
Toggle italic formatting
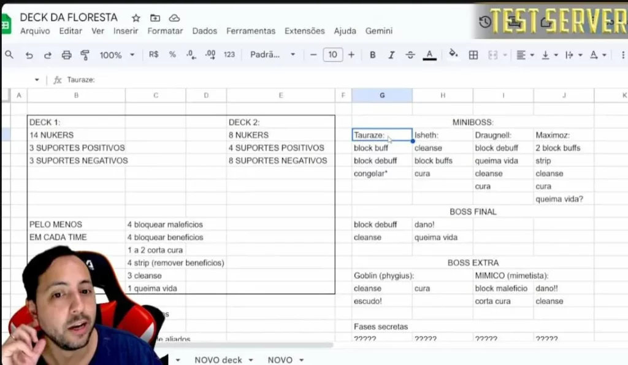click(x=391, y=55)
